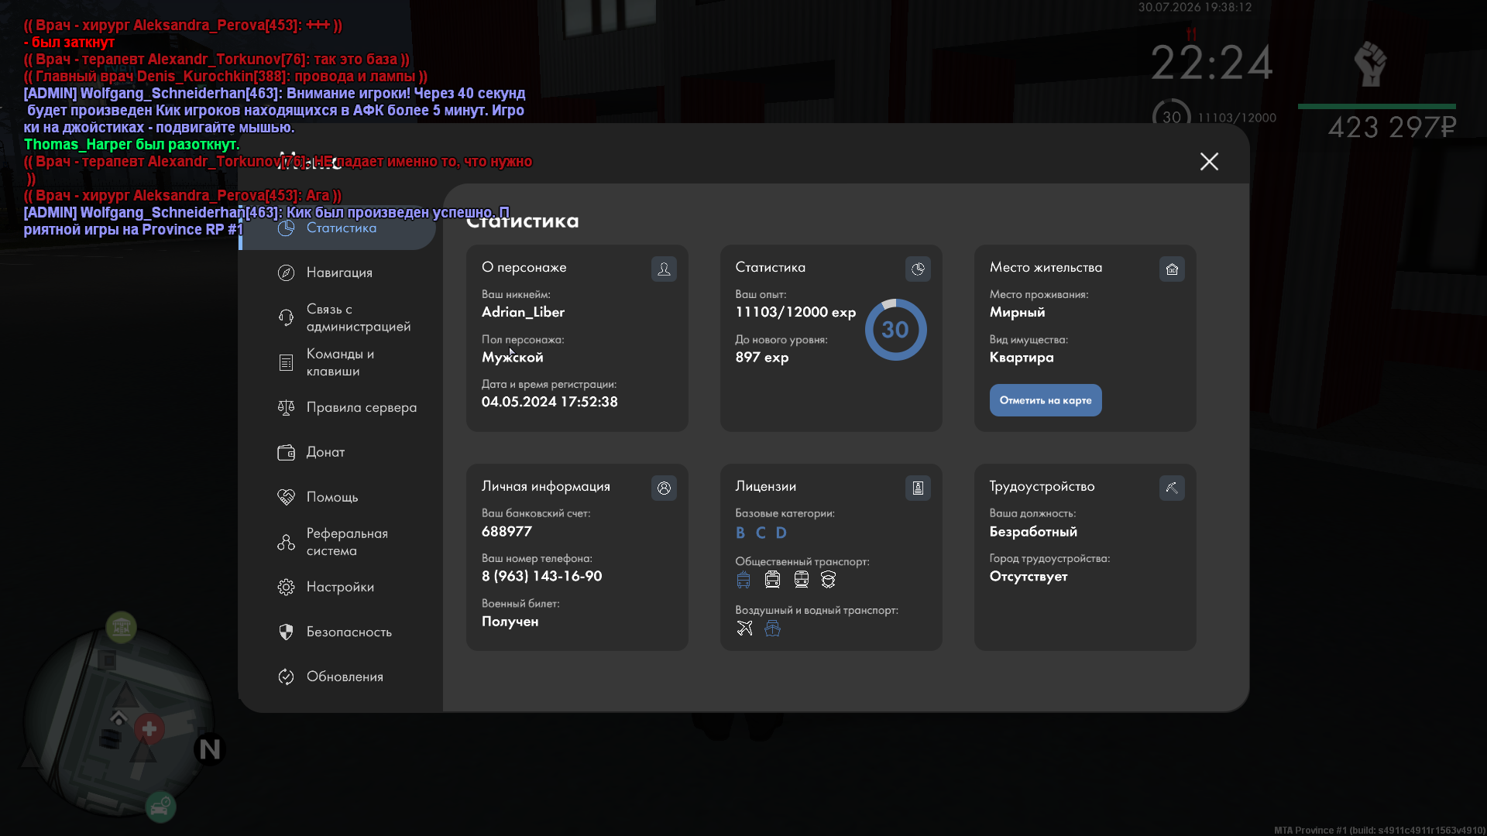Click the Отметить на карте button
1487x836 pixels.
tap(1045, 400)
